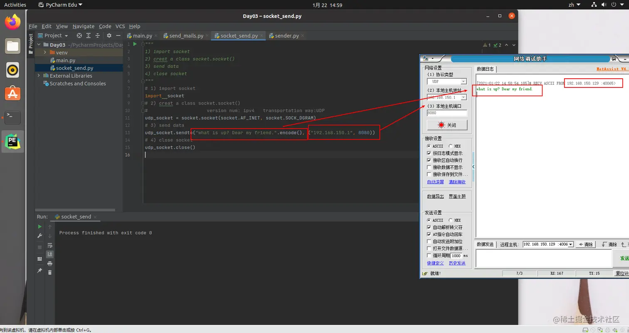This screenshot has height=333, width=629.
Task: Open the File menu
Action: coord(33,26)
